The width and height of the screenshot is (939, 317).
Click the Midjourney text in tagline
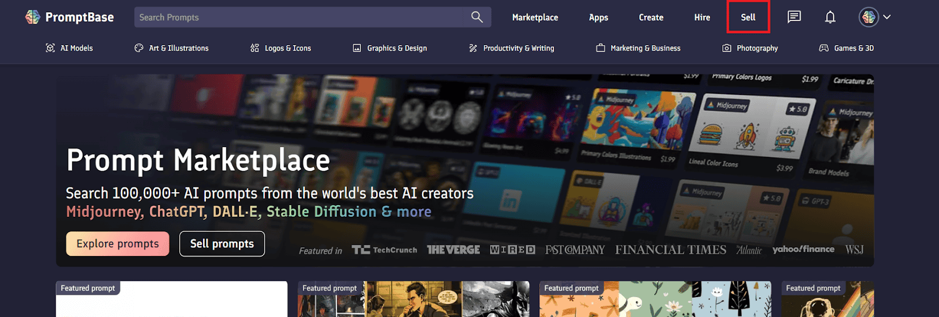[105, 212]
